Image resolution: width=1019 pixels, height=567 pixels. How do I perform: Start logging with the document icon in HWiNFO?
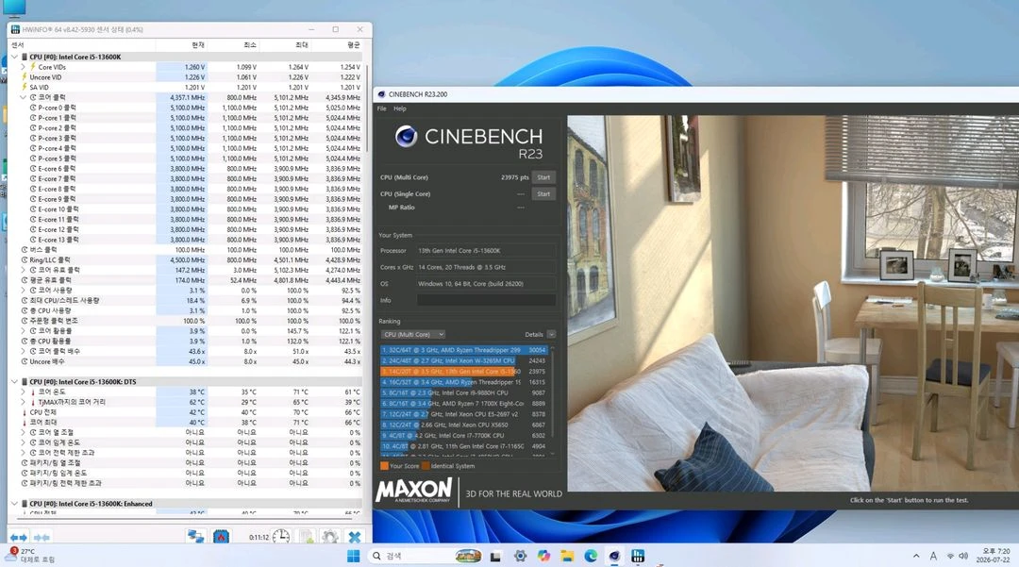point(306,537)
